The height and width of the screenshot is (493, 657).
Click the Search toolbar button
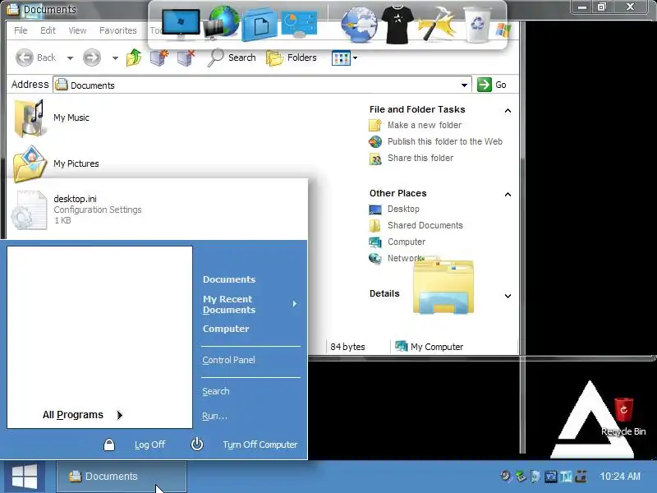coord(232,58)
